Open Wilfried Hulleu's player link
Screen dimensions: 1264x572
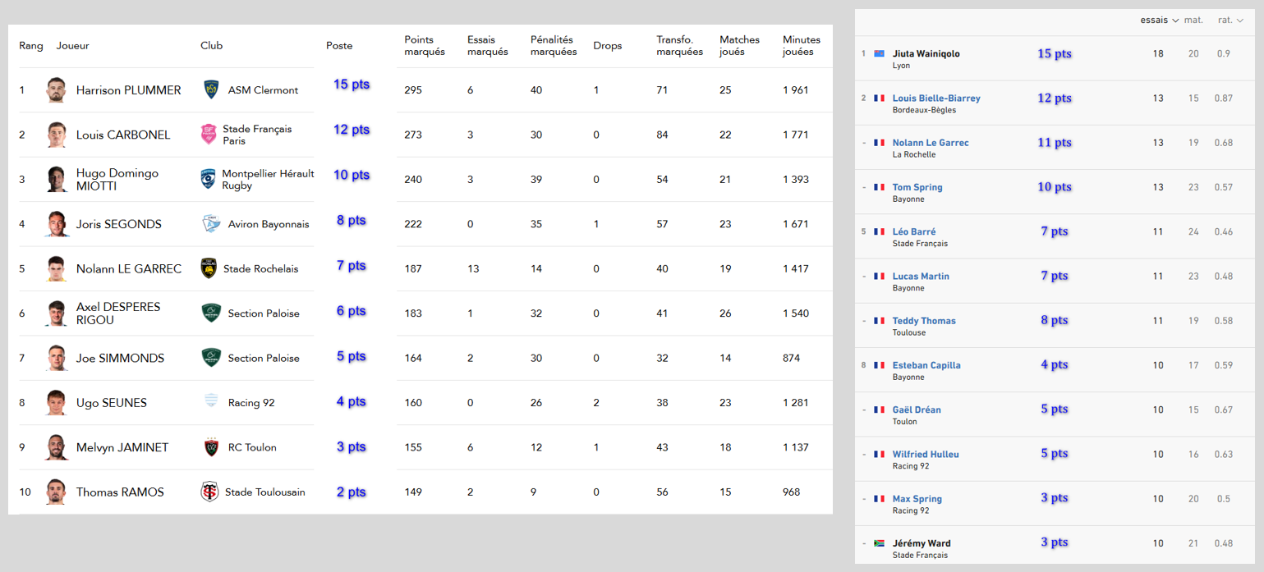(926, 454)
